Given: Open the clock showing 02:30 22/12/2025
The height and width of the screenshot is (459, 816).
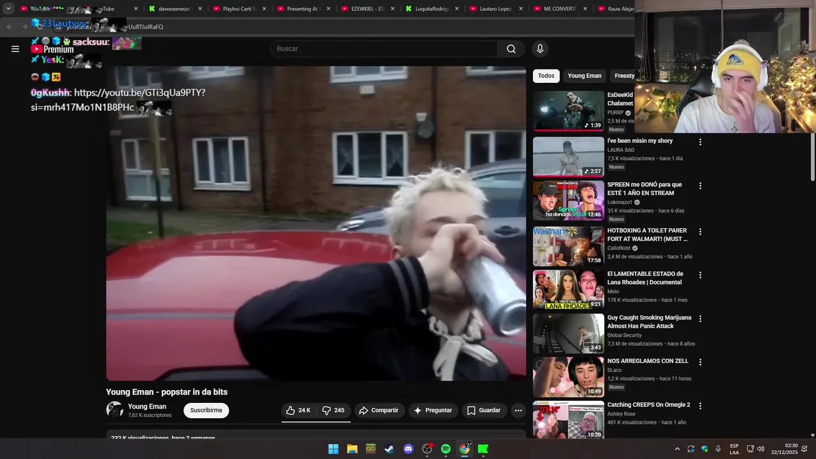Looking at the screenshot, I should click(785, 449).
